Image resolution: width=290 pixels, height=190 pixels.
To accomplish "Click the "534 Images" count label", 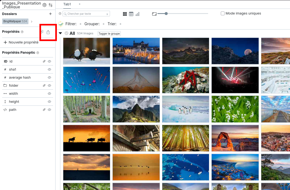I will click(85, 33).
